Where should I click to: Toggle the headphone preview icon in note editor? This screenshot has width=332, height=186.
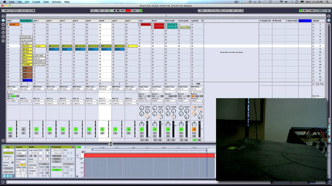click(x=82, y=152)
